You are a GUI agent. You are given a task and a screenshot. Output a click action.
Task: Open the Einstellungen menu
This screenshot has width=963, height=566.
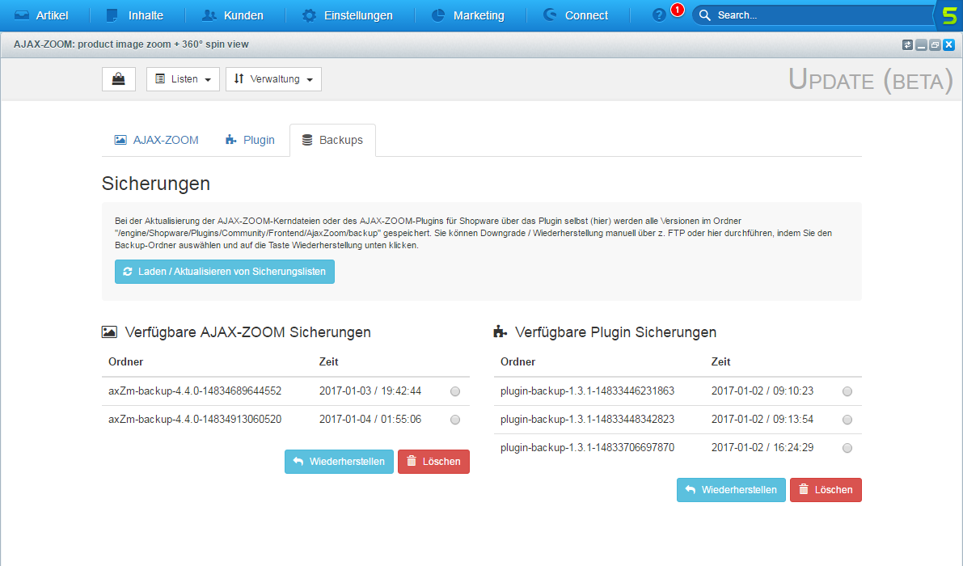[x=348, y=15]
